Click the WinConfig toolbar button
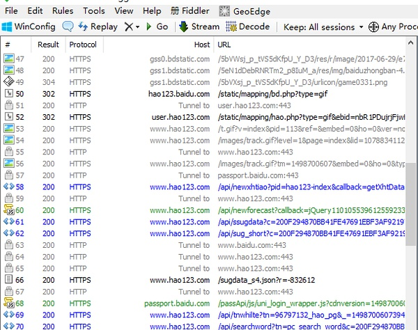 [x=29, y=26]
